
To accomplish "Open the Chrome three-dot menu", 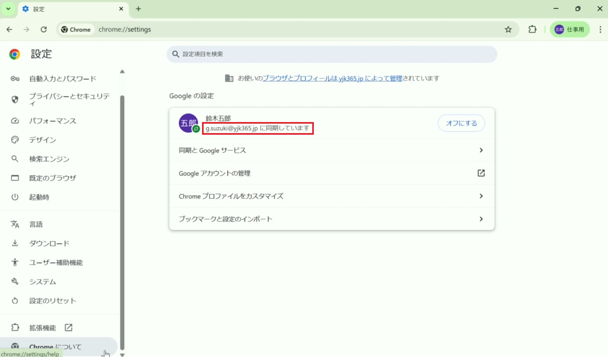I will (x=600, y=29).
